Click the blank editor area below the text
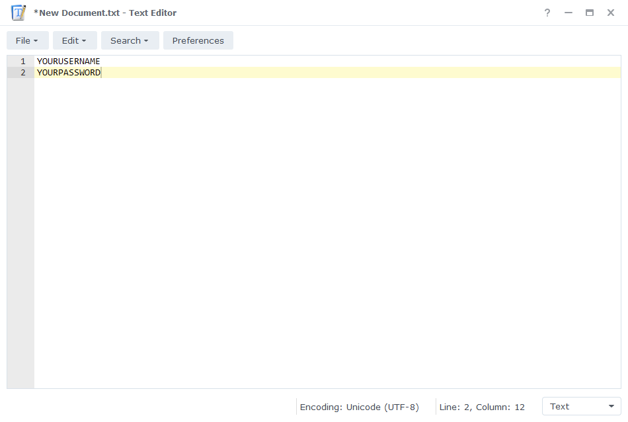The image size is (628, 422). [327, 232]
